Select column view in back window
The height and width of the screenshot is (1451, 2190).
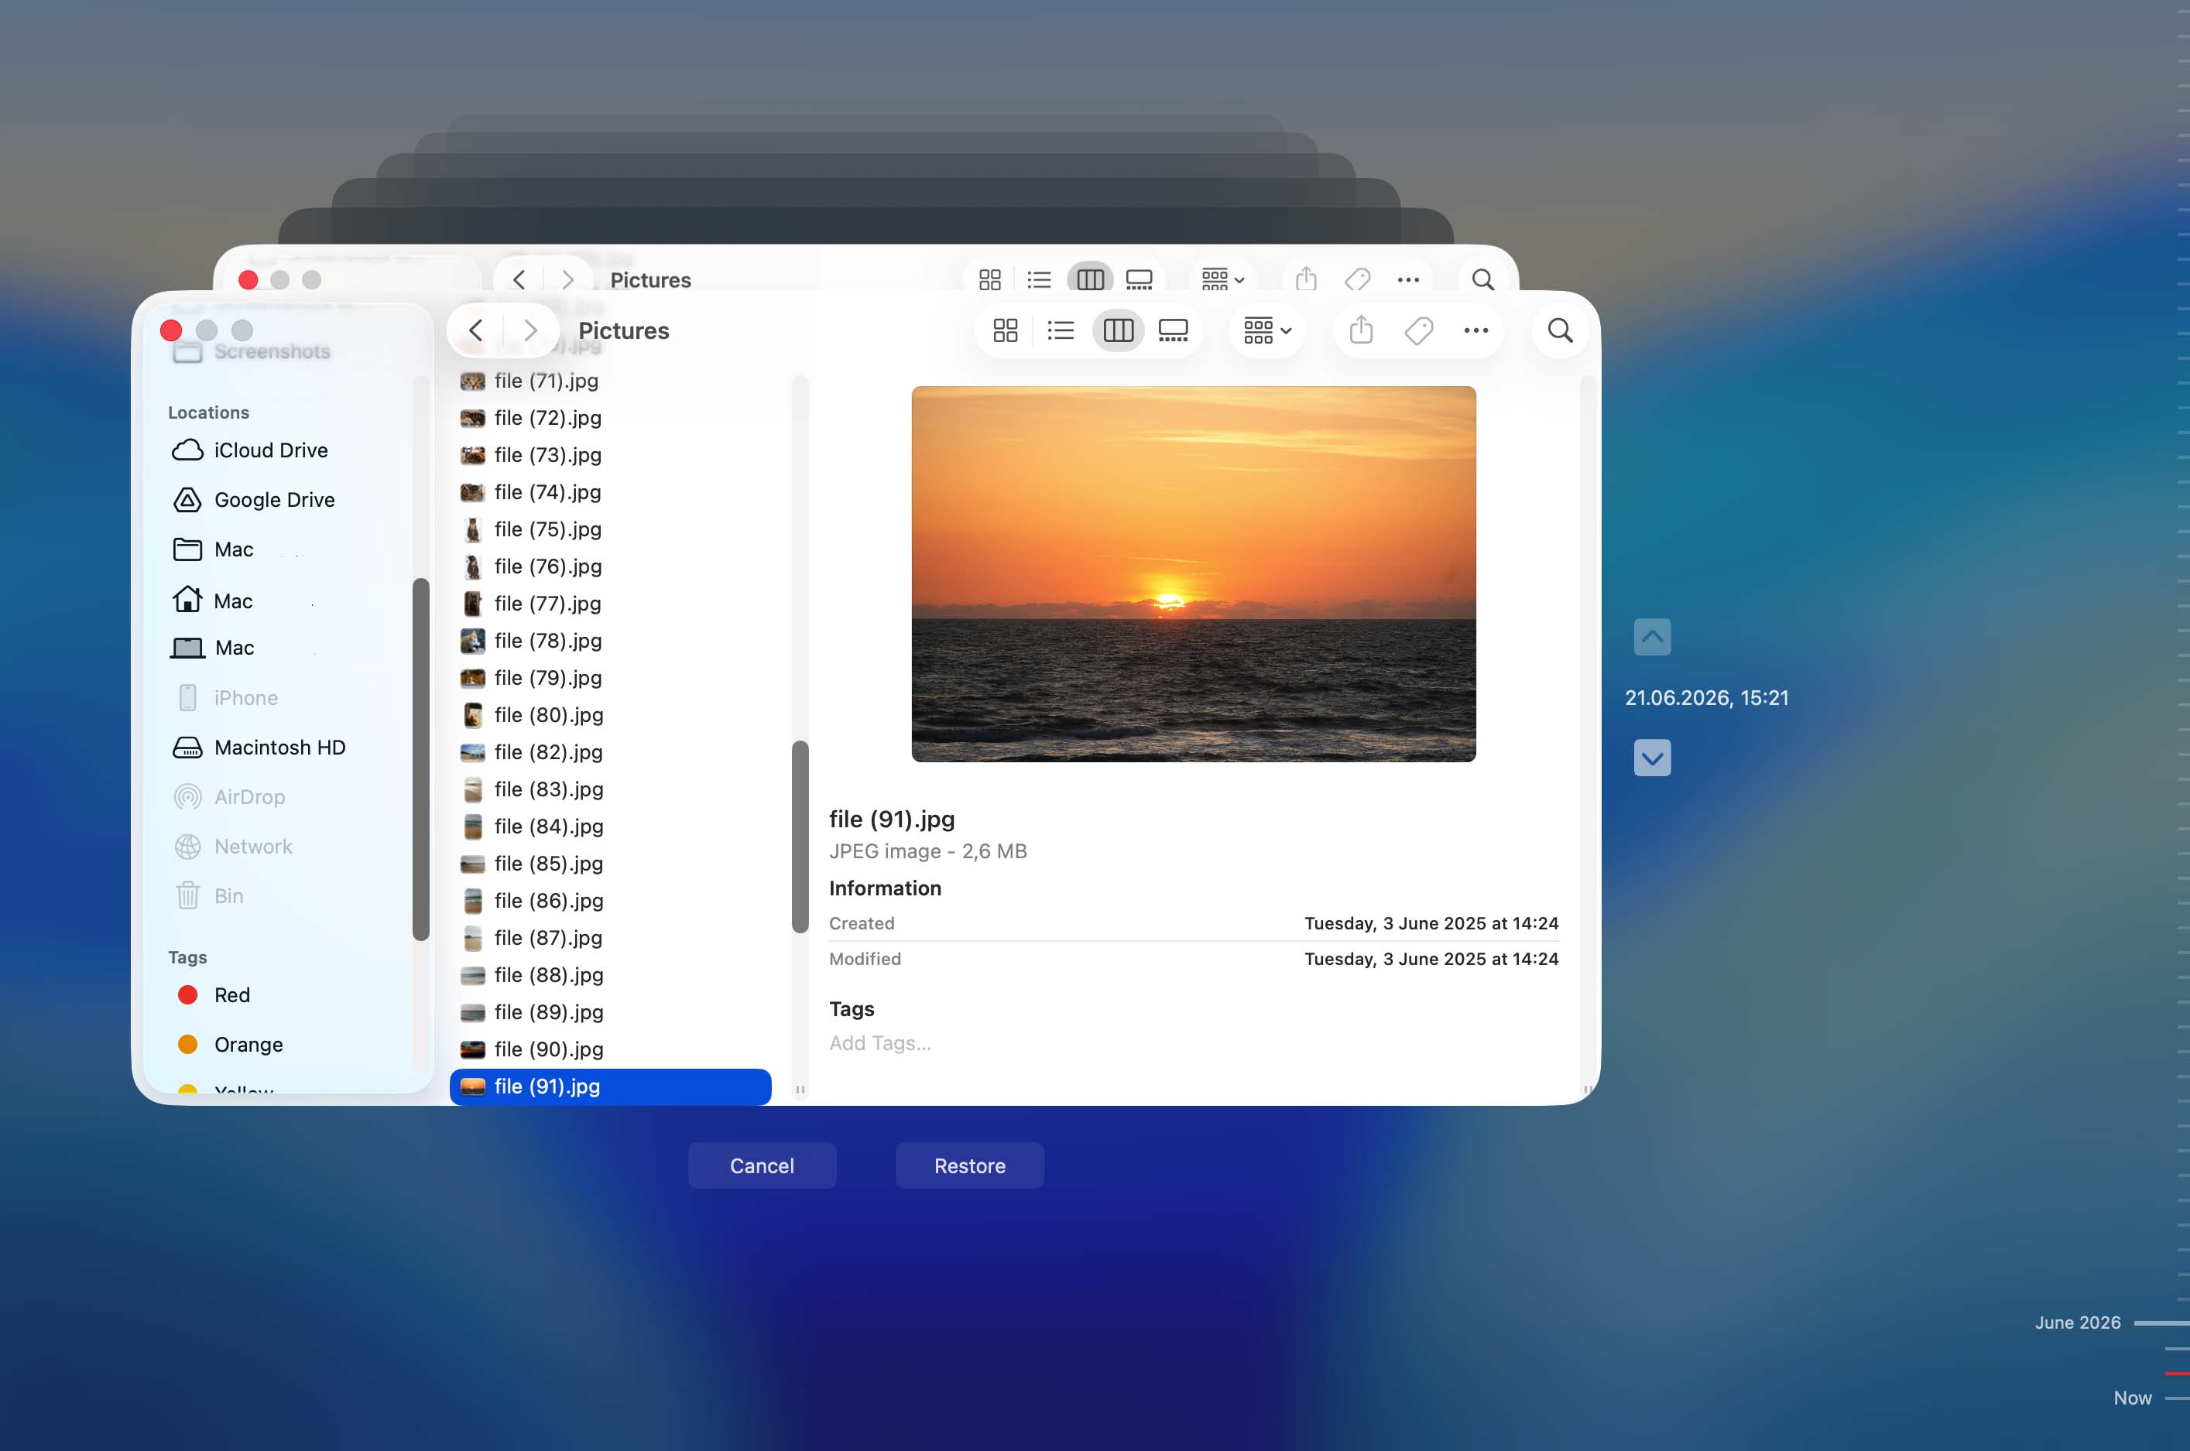[1091, 279]
